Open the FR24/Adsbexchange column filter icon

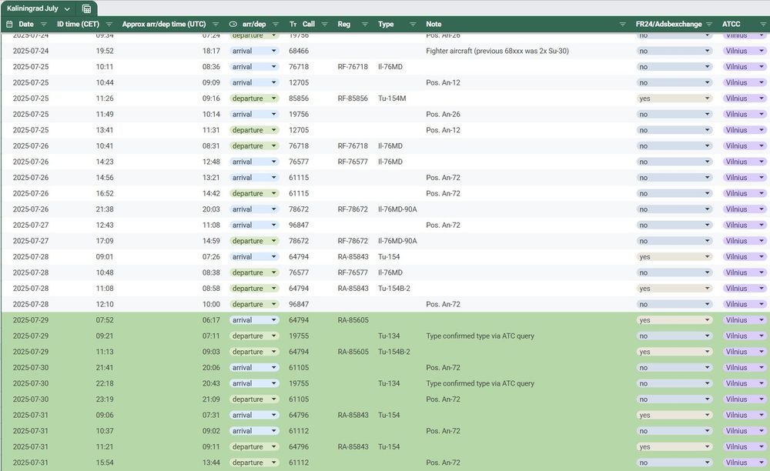709,24
